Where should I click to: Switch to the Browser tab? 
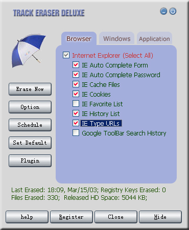click(79, 38)
